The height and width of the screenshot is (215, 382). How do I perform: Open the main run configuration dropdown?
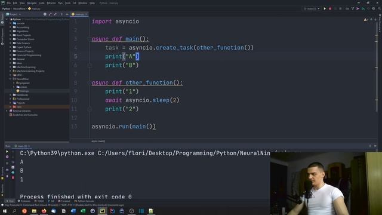[312, 8]
